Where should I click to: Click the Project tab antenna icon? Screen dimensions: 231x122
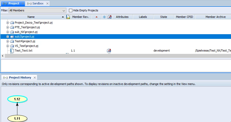(5, 3)
